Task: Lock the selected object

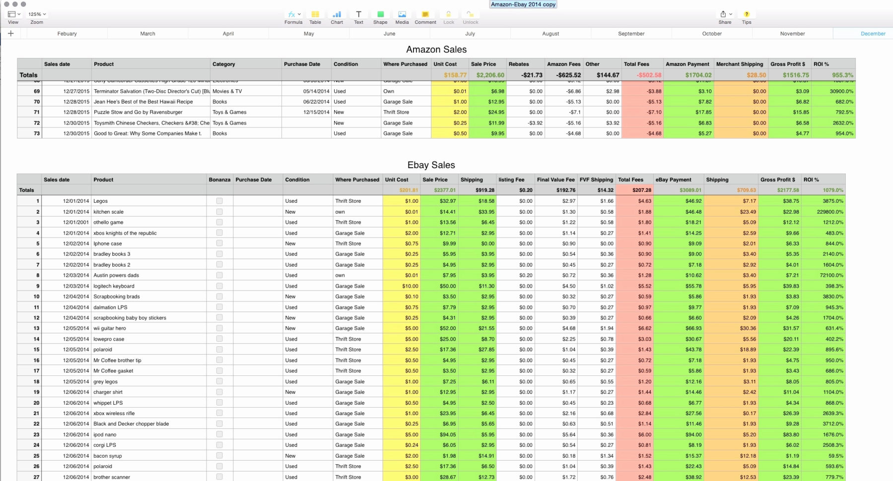Action: tap(448, 15)
